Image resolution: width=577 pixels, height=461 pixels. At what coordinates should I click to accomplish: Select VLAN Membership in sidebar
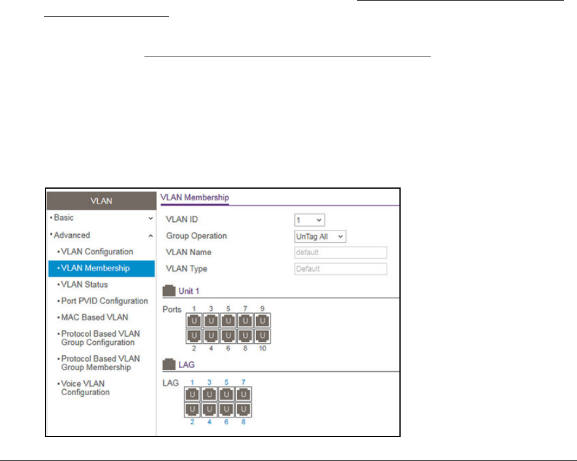[101, 269]
